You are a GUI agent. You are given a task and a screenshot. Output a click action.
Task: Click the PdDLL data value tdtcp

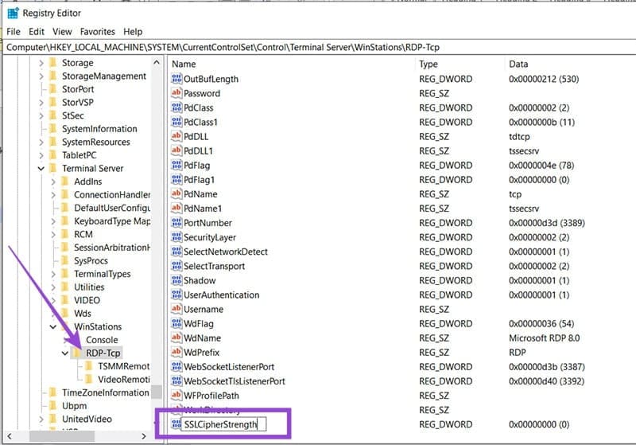(x=519, y=136)
